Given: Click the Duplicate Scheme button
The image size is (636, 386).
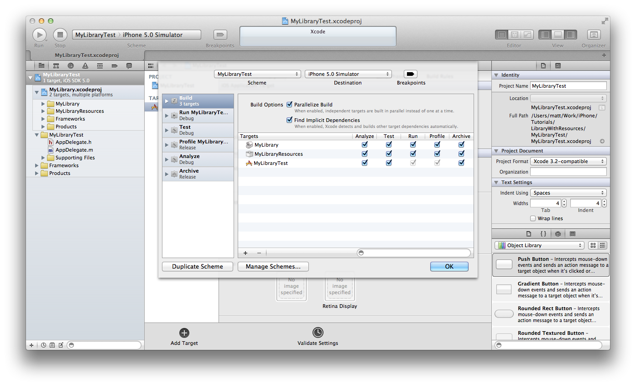Looking at the screenshot, I should tap(198, 266).
